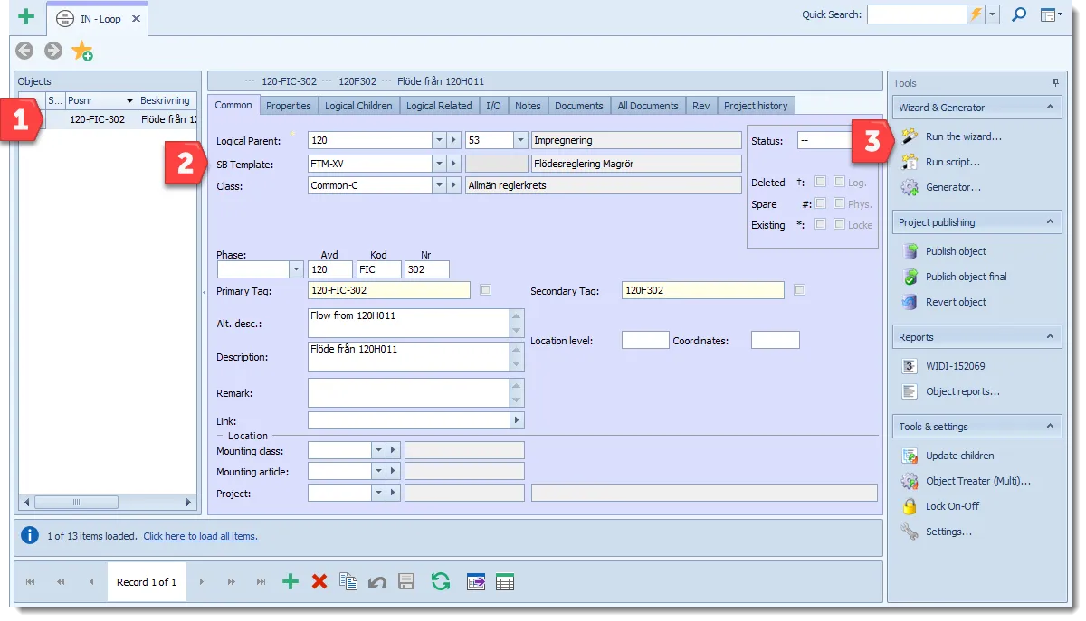1086x621 pixels.
Task: Click Publish object final
Action: pos(966,277)
